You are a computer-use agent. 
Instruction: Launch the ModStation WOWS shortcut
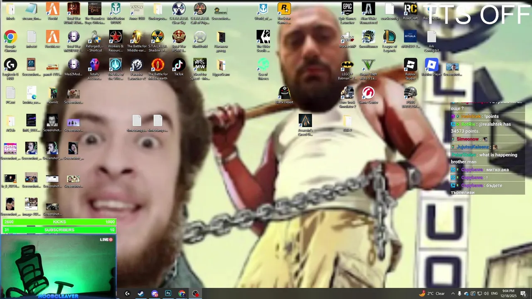coord(116,13)
